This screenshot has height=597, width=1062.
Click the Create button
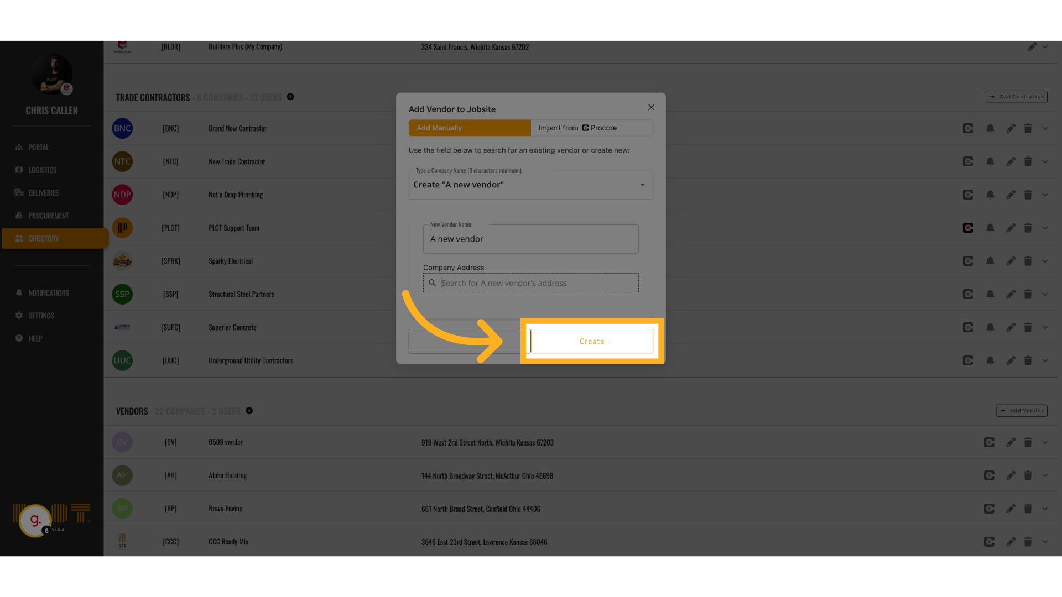591,341
